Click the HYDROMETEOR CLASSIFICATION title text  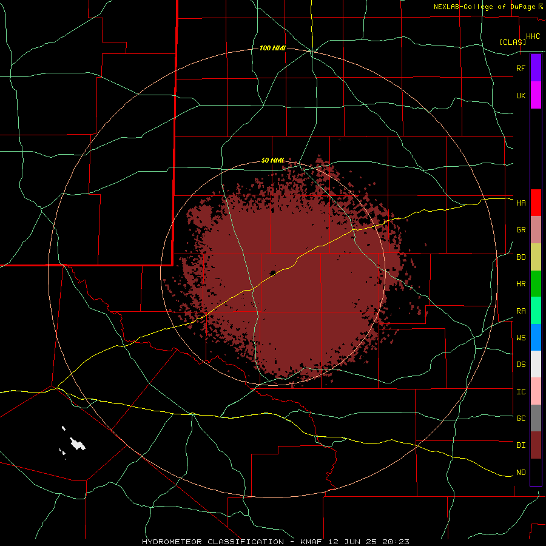click(213, 542)
